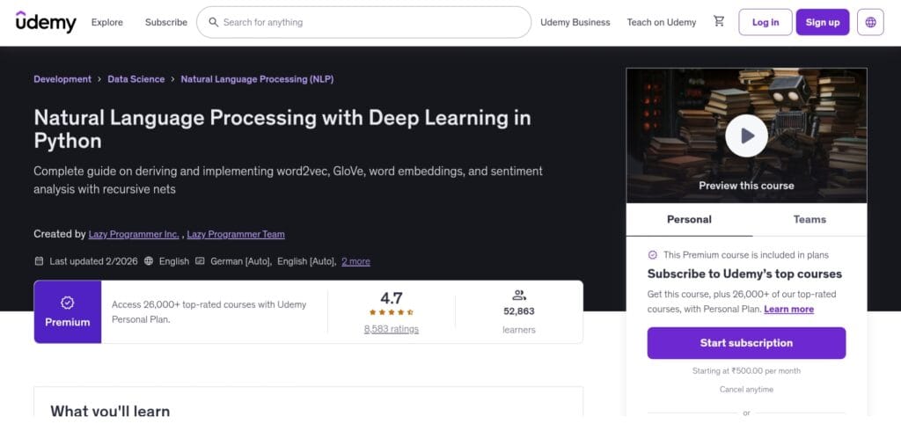Image resolution: width=901 pixels, height=424 pixels.
Task: Switch to the Personal tab
Action: coord(689,219)
